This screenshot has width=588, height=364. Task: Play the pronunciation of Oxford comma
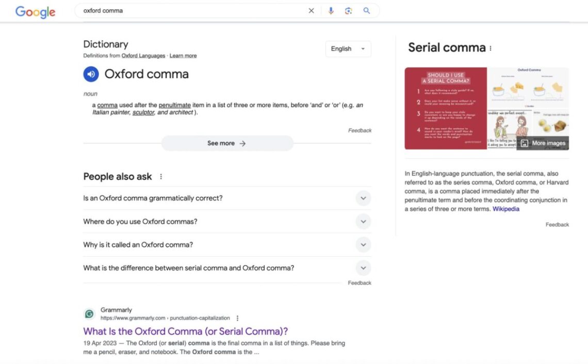click(91, 74)
